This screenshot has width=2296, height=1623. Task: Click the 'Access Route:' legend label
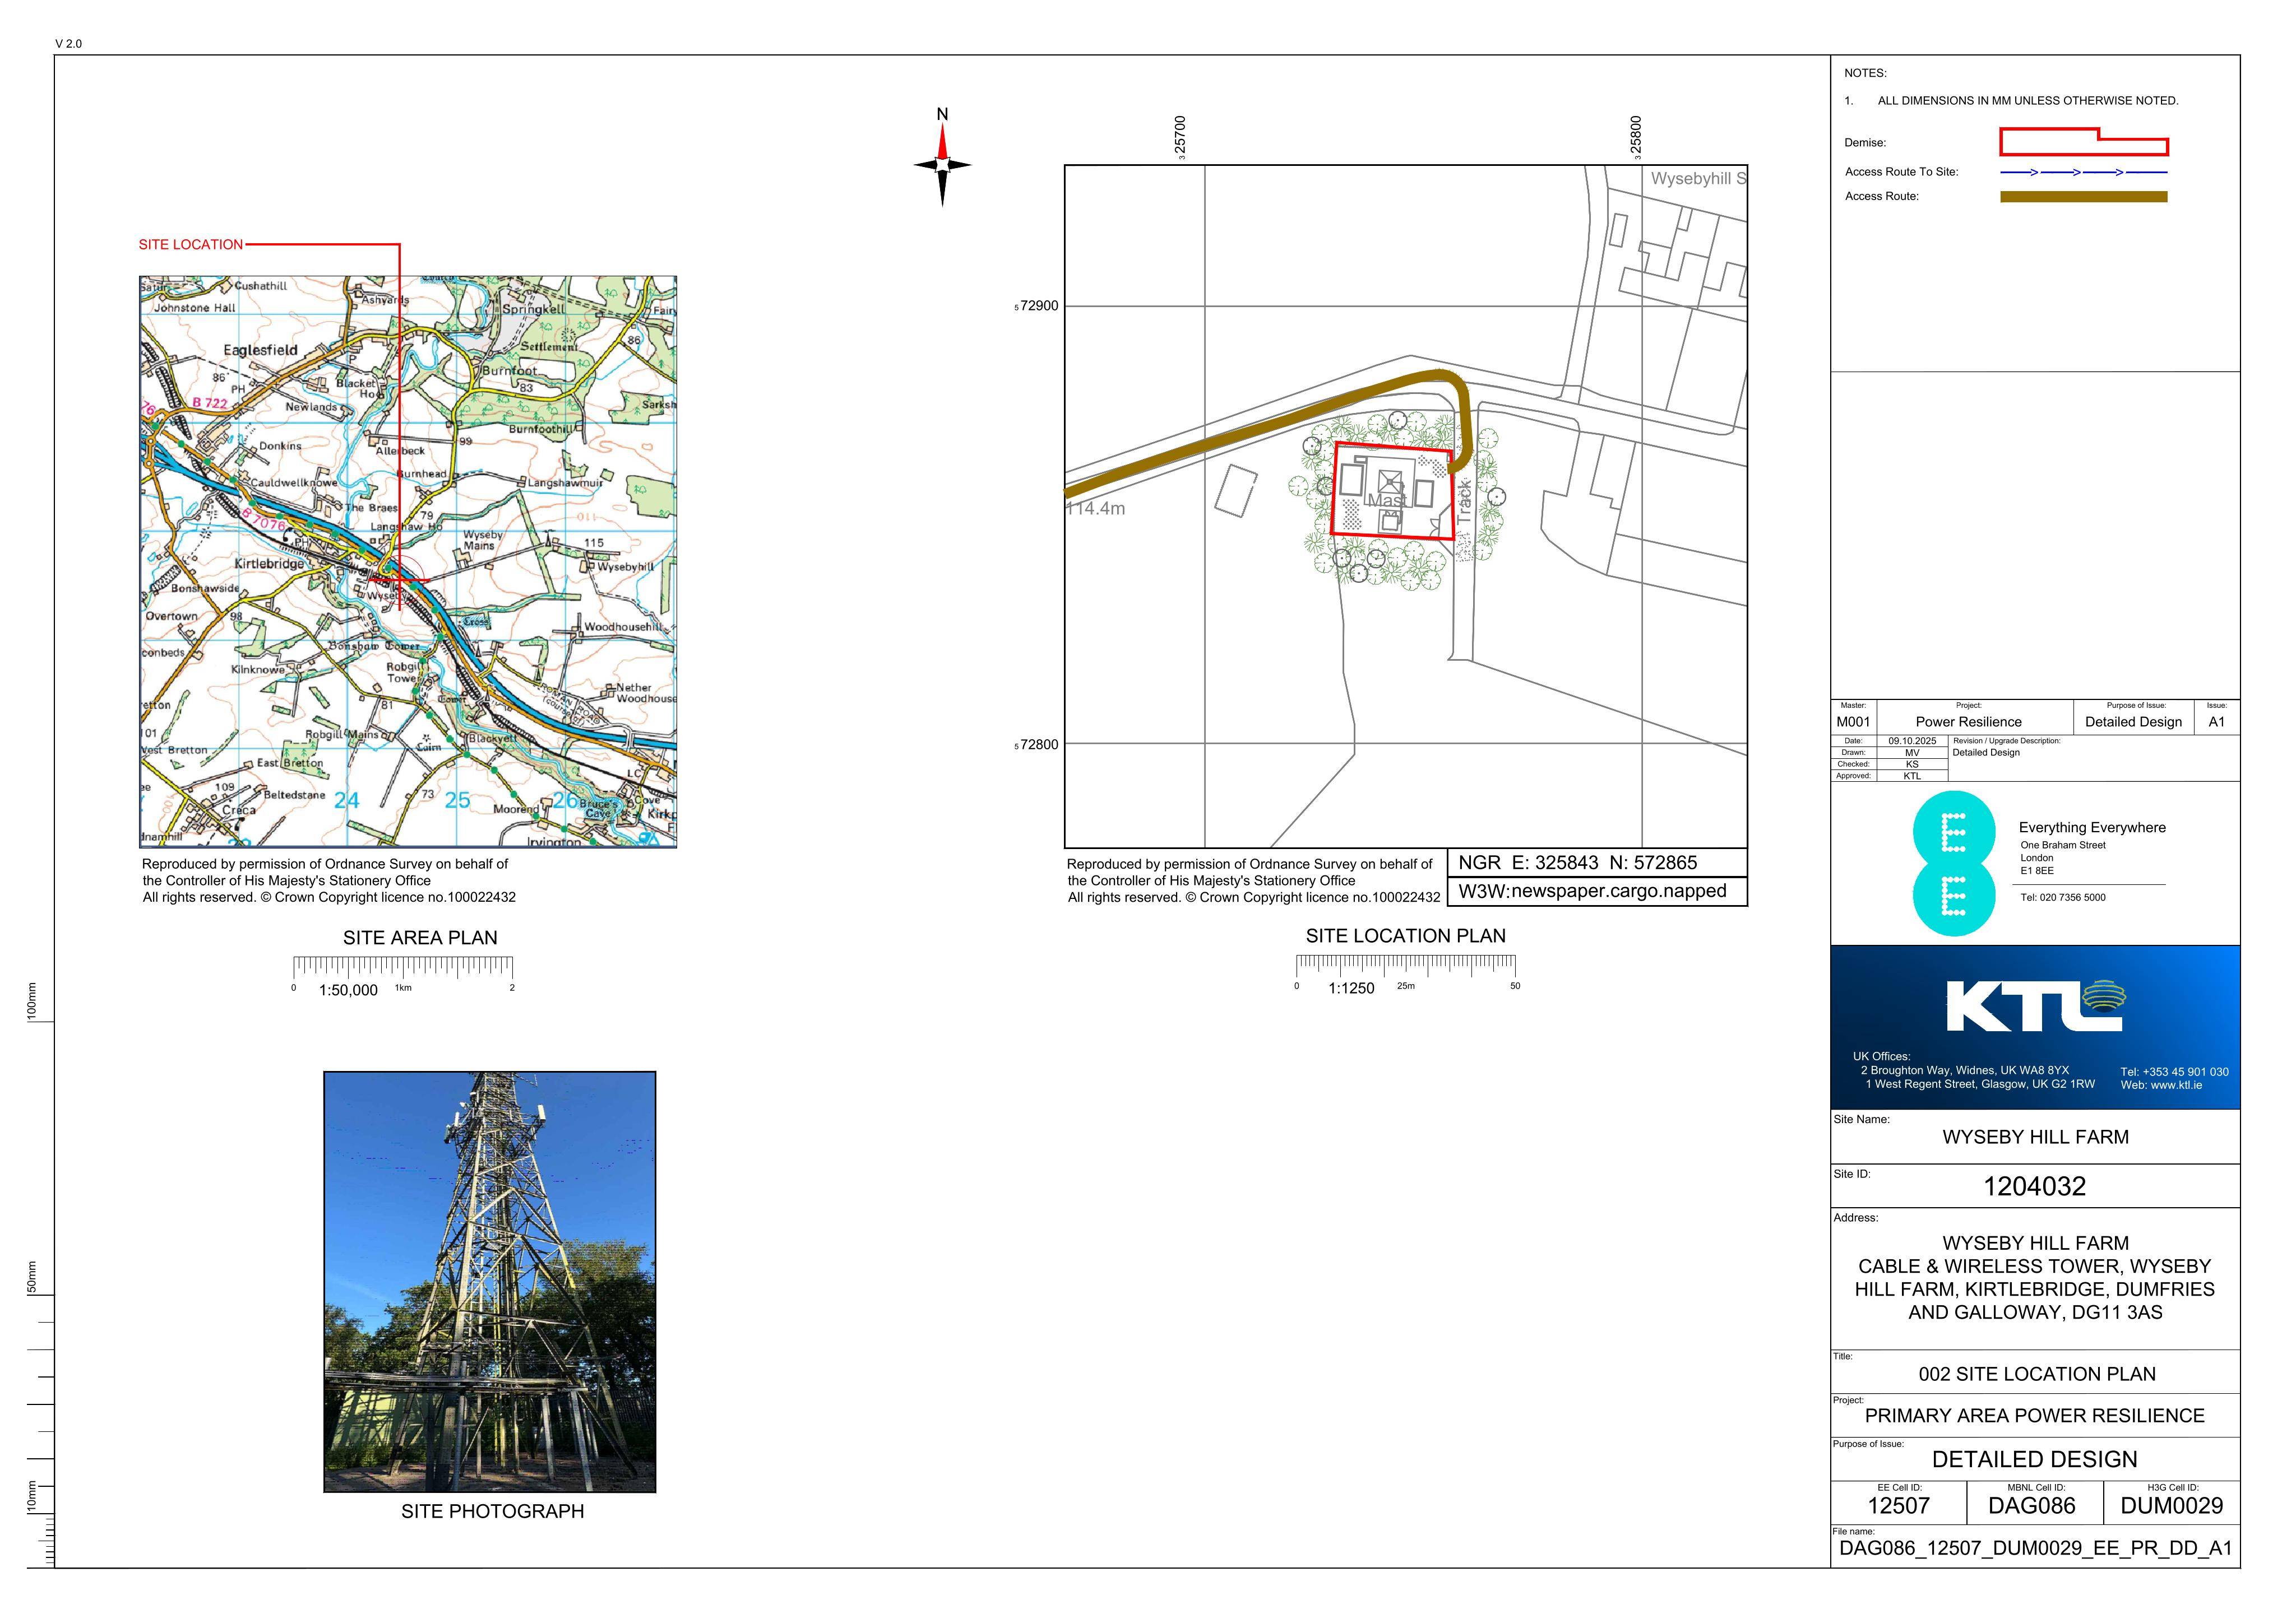[1882, 196]
